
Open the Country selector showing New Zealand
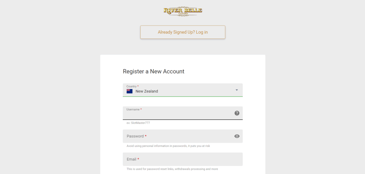point(182,90)
